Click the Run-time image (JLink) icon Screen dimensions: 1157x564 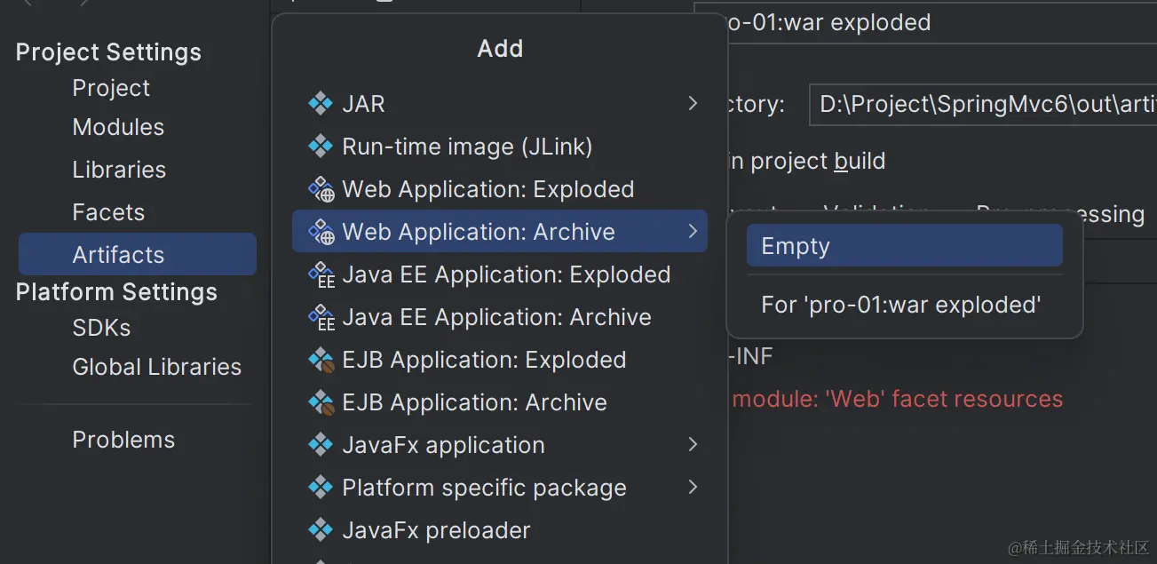click(x=320, y=147)
